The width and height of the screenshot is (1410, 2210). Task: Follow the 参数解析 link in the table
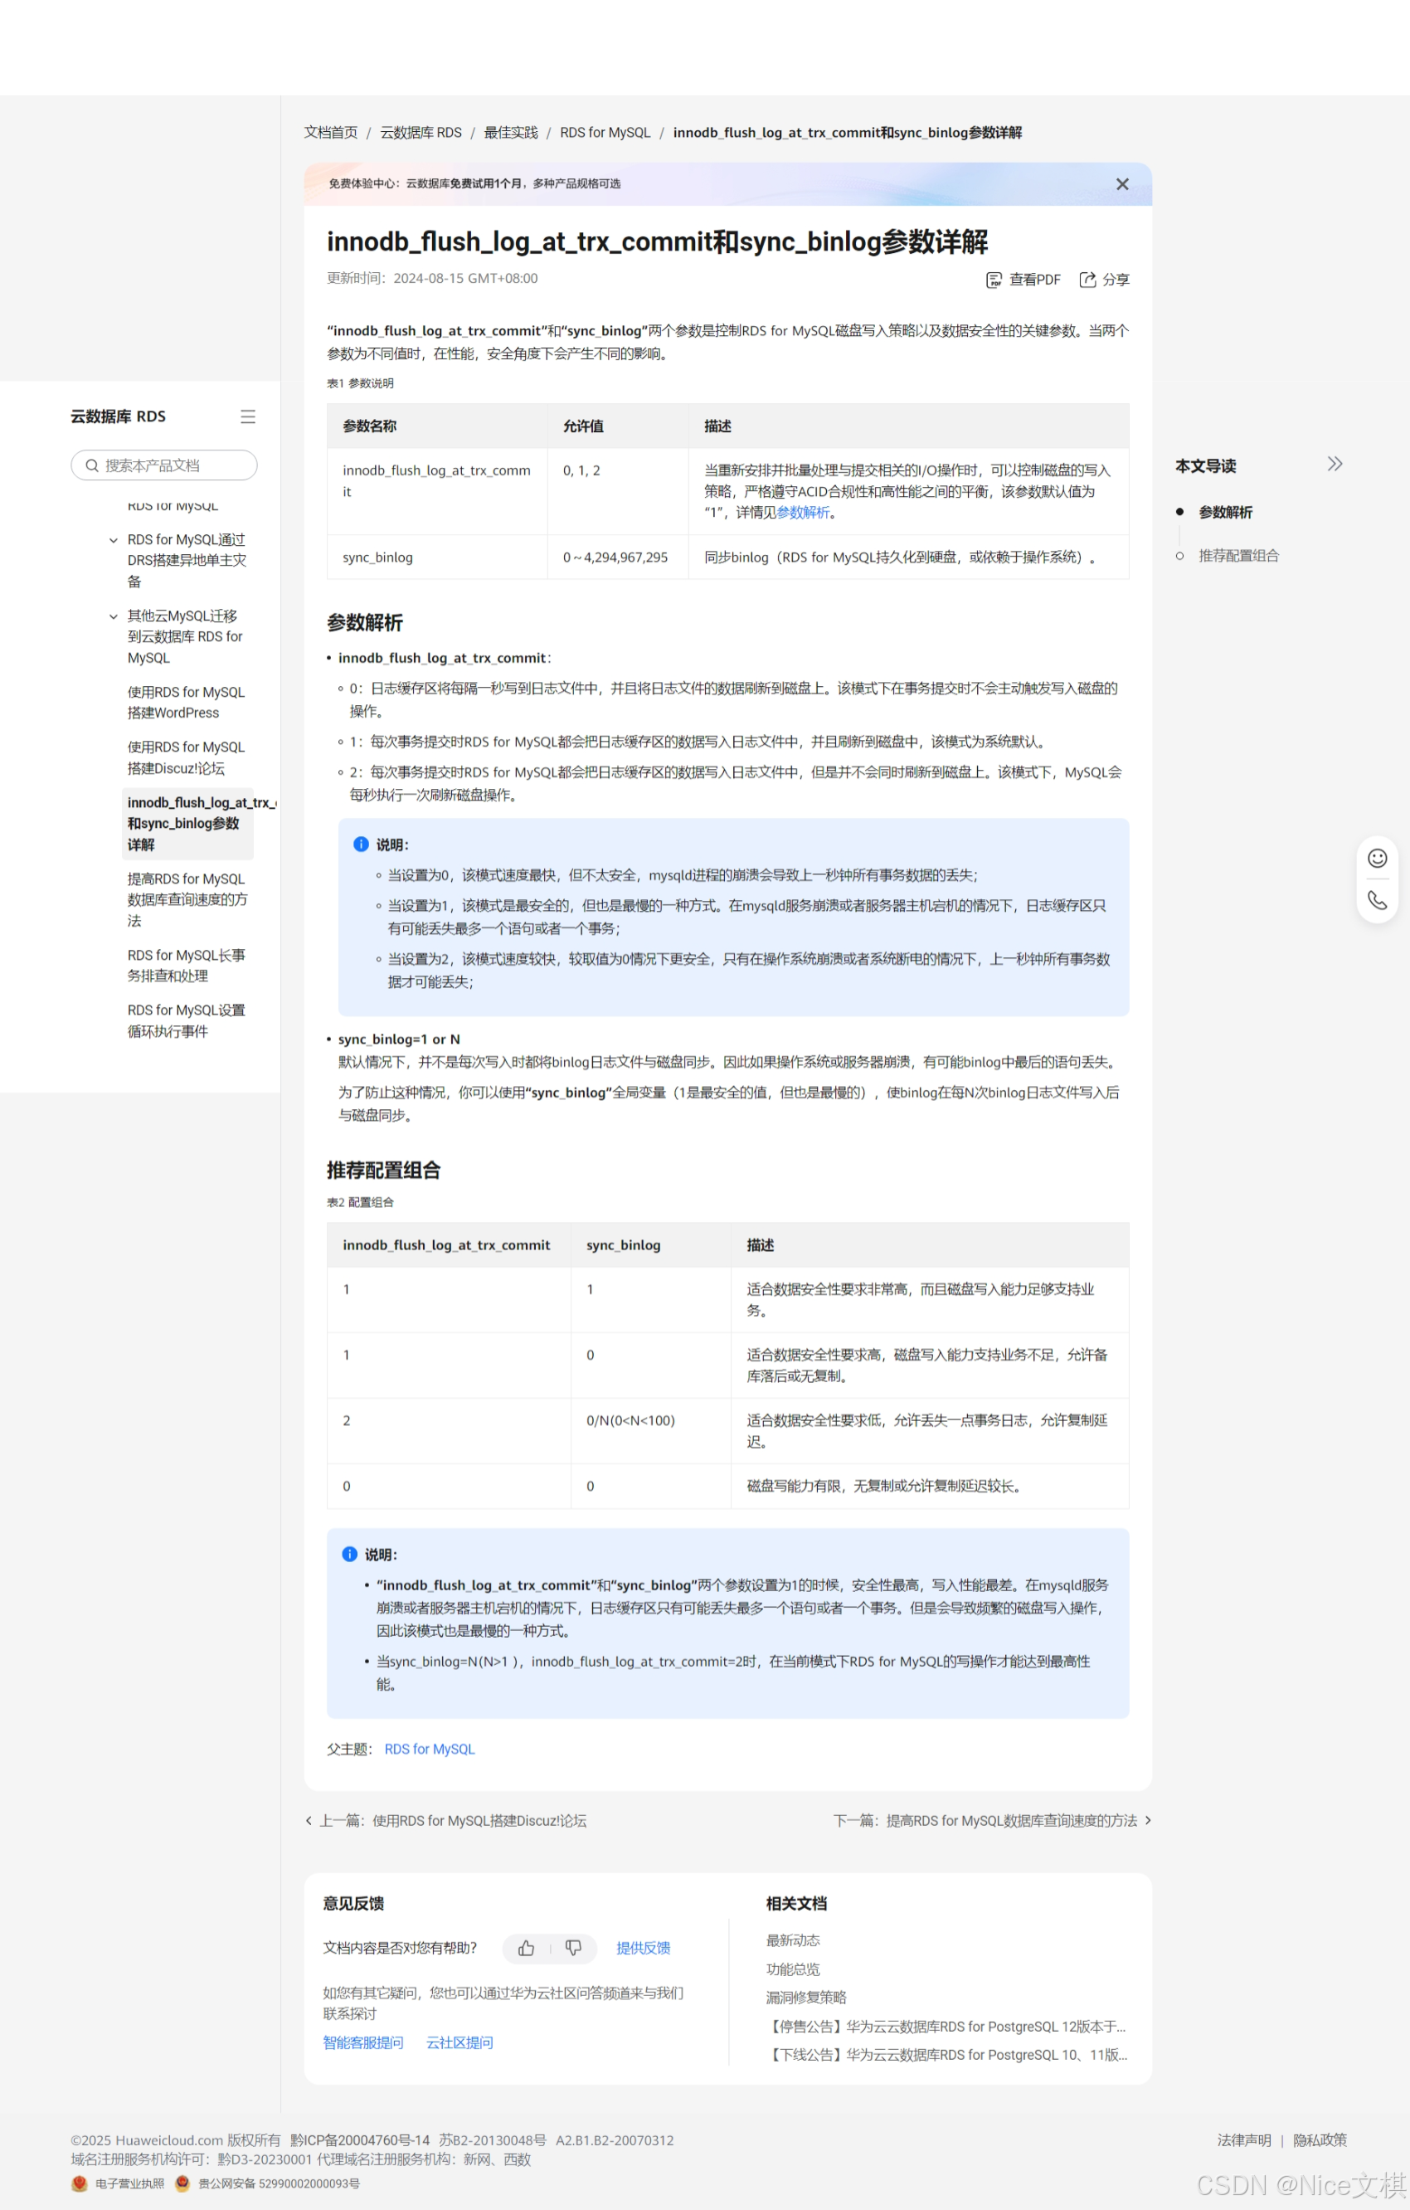[803, 513]
